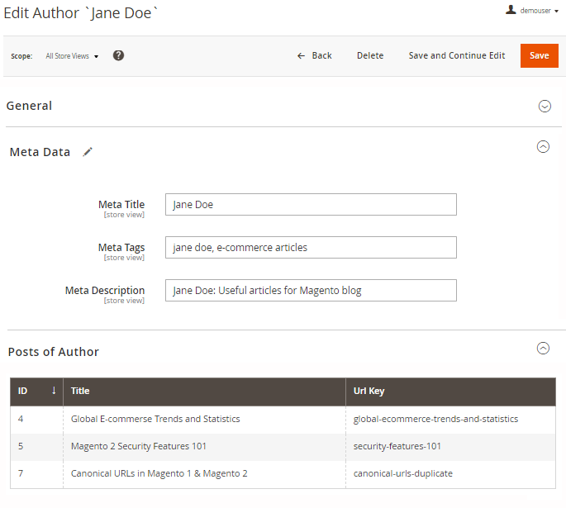The height and width of the screenshot is (508, 566).
Task: Click the Delete button
Action: 369,55
